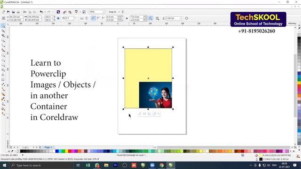301x169 pixels.
Task: Toggle the lock ratio button
Action: (x=58, y=18)
